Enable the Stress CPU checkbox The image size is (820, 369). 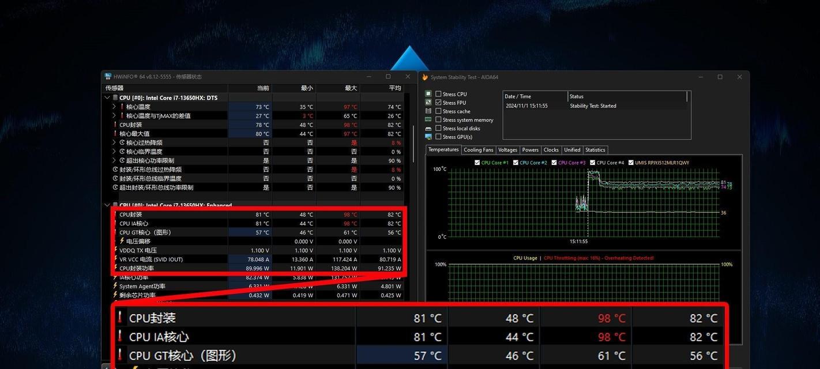(x=438, y=93)
